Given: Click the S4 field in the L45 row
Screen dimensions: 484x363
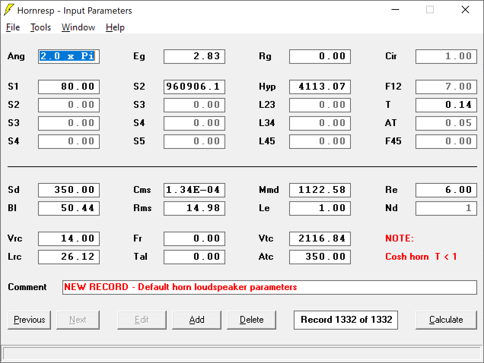Looking at the screenshot, I should (x=69, y=142).
